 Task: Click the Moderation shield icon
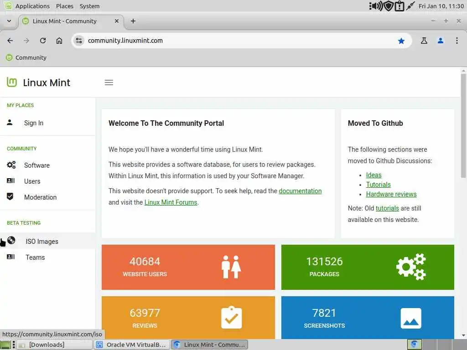coord(10,196)
